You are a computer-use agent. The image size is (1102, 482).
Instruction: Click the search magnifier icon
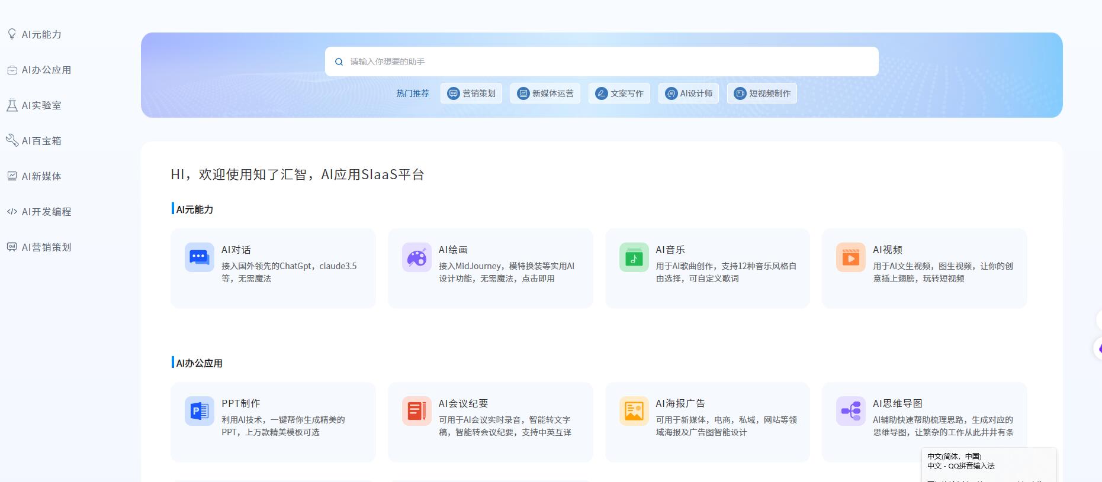[x=339, y=62]
